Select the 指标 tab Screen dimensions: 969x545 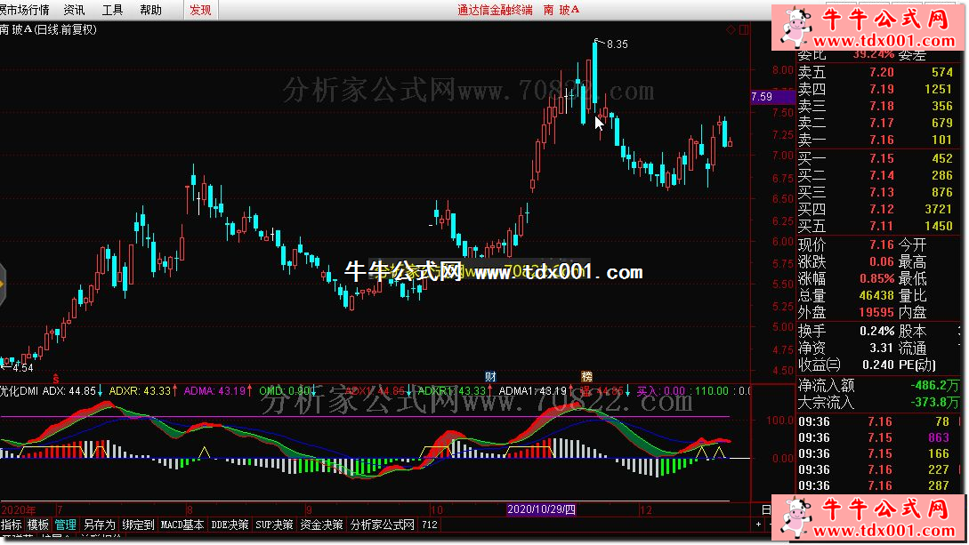pyautogui.click(x=12, y=525)
